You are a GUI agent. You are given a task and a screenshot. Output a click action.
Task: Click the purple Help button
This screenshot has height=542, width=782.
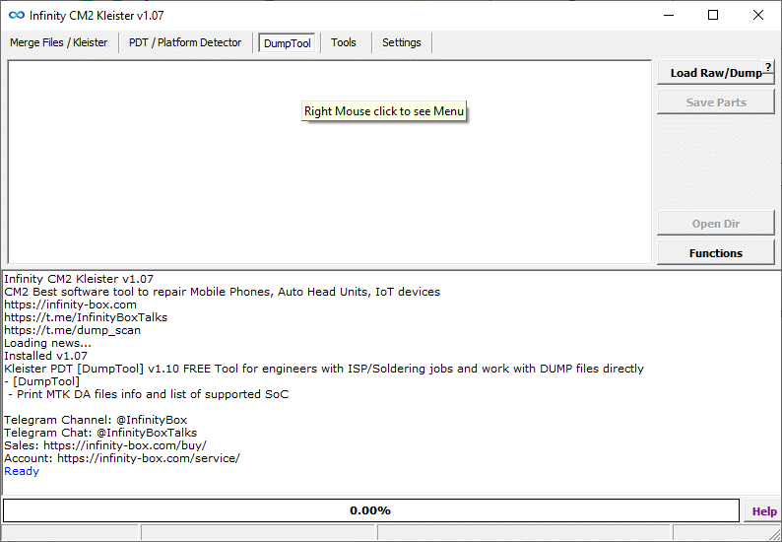pyautogui.click(x=763, y=511)
